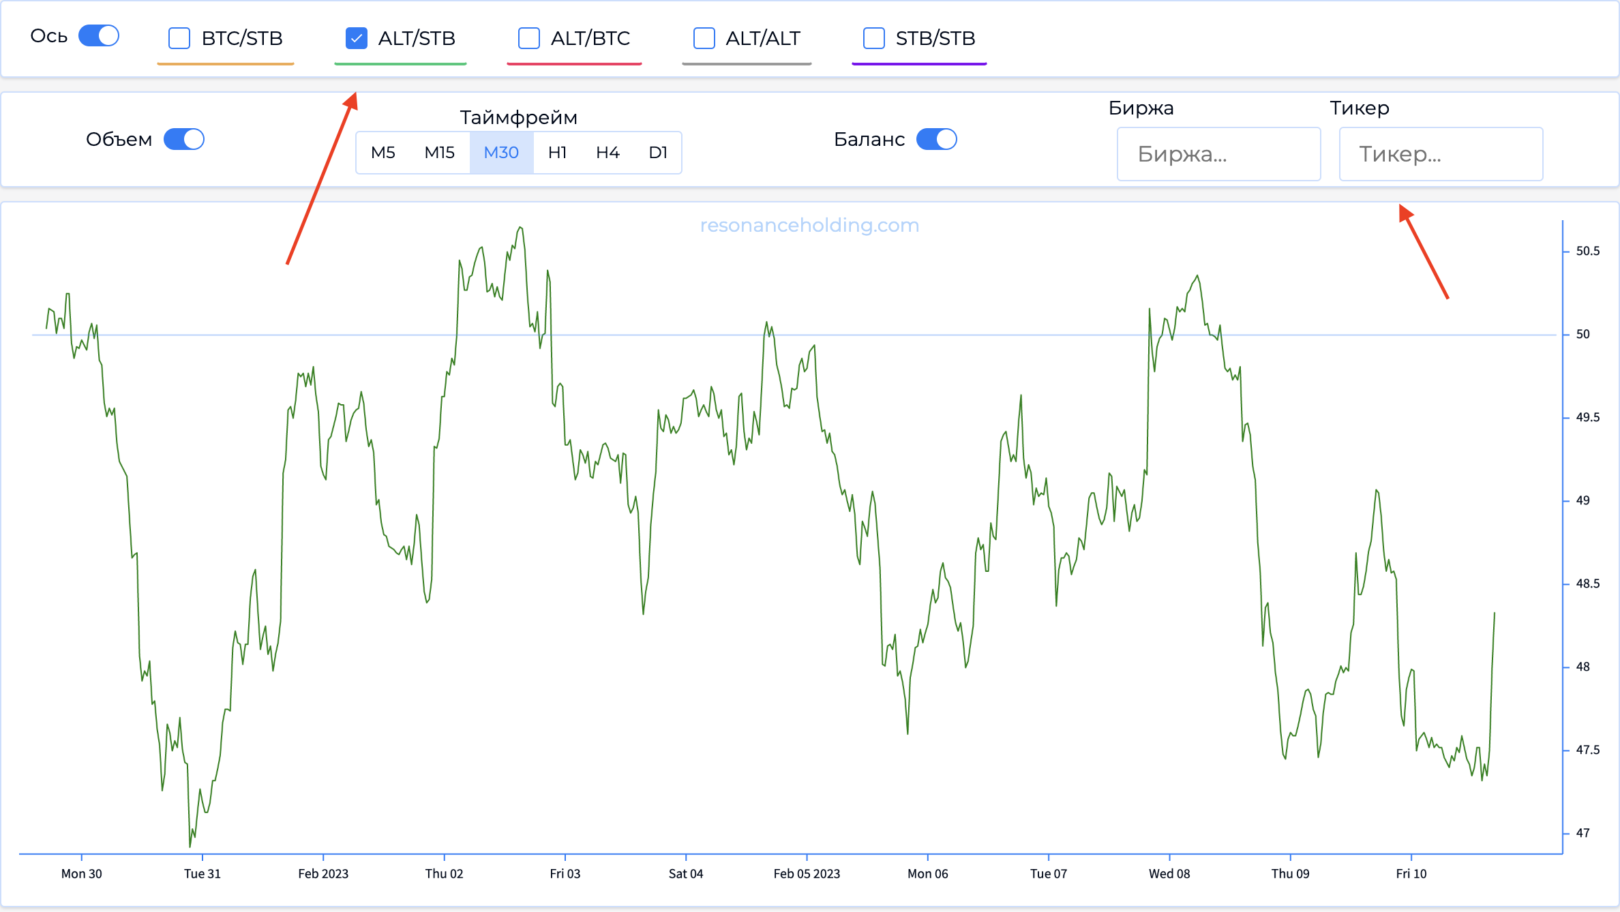Click the ALT/STB label text

(417, 38)
